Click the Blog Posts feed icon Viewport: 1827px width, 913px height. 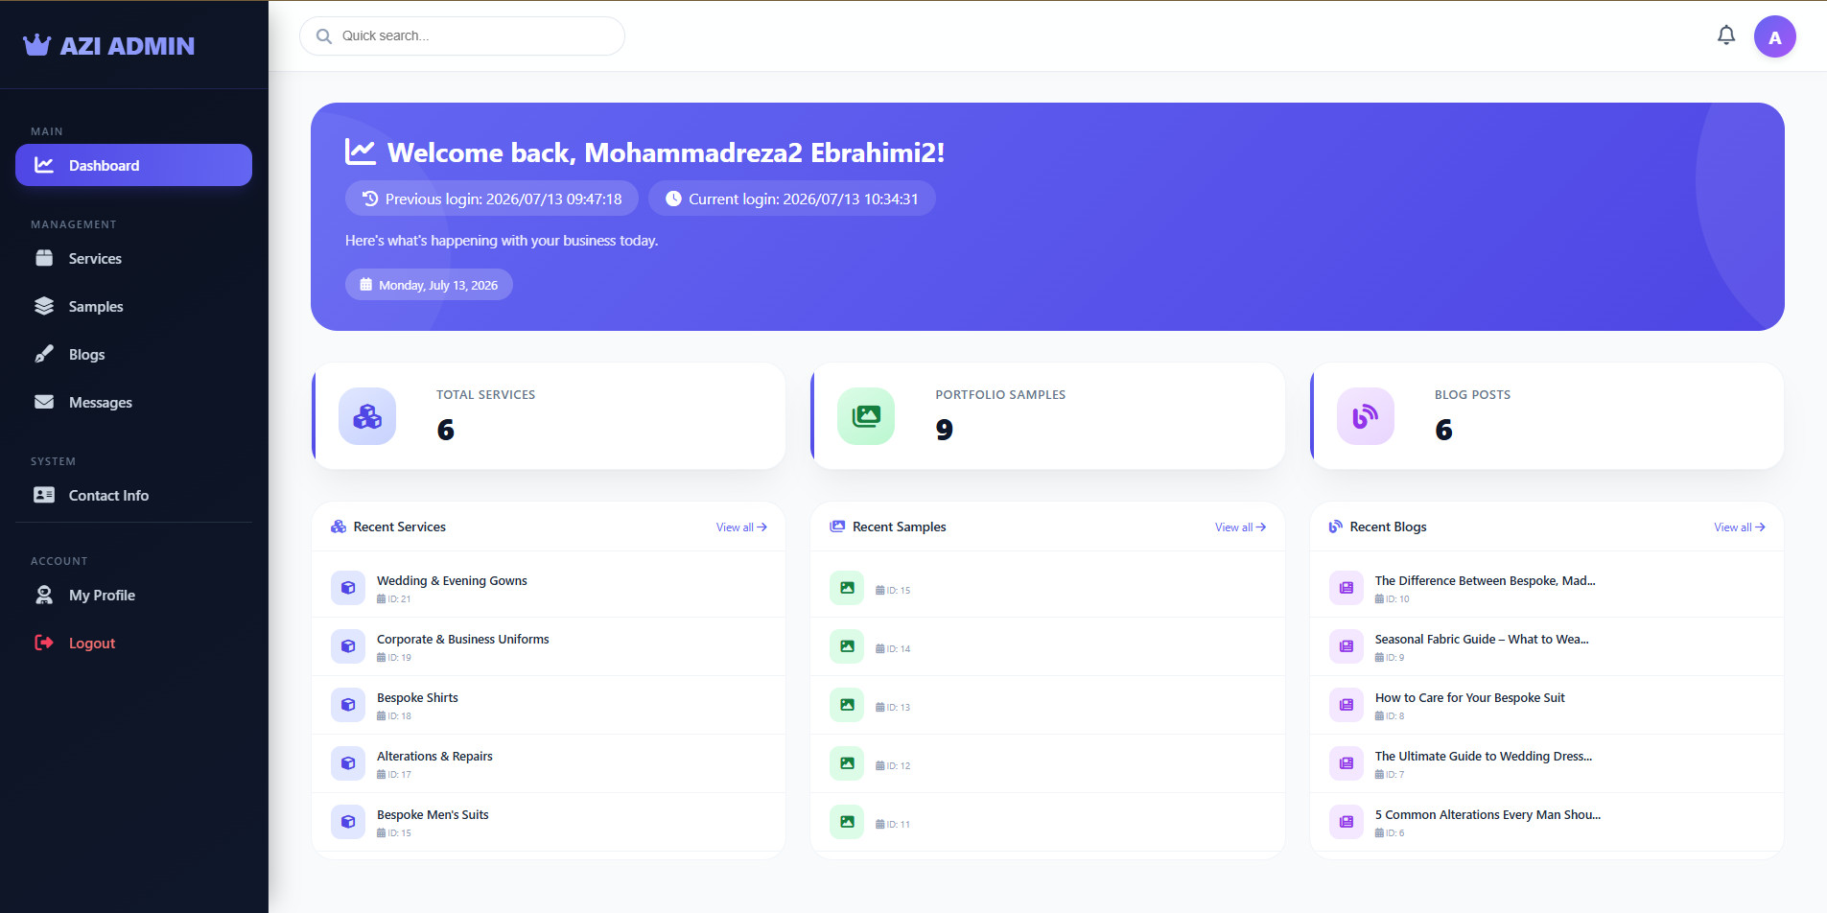click(x=1365, y=416)
